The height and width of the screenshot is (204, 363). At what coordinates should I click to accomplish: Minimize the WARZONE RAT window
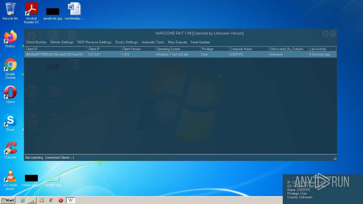coord(326,34)
